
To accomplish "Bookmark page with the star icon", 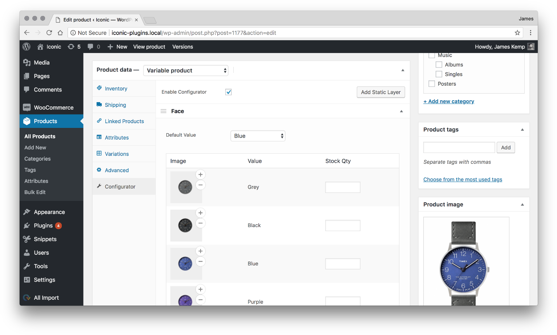I will click(x=517, y=33).
